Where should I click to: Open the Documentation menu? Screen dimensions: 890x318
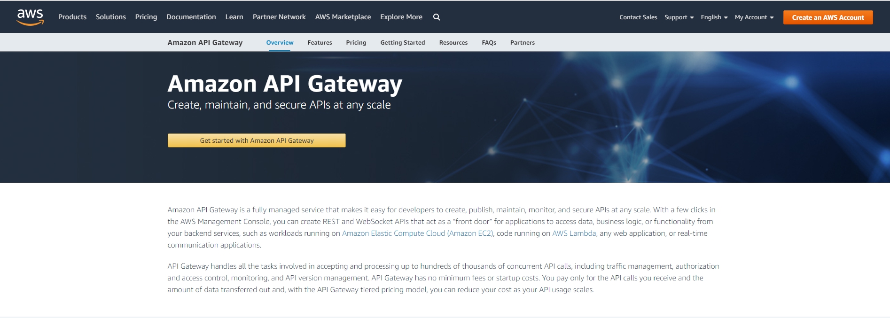(191, 17)
